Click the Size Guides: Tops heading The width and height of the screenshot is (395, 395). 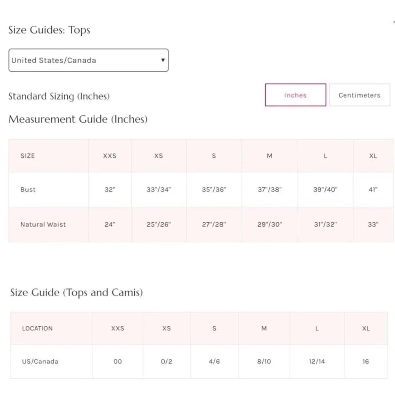pos(49,30)
